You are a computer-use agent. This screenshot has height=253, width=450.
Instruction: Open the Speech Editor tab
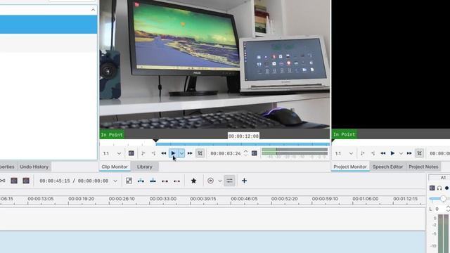[x=387, y=167]
